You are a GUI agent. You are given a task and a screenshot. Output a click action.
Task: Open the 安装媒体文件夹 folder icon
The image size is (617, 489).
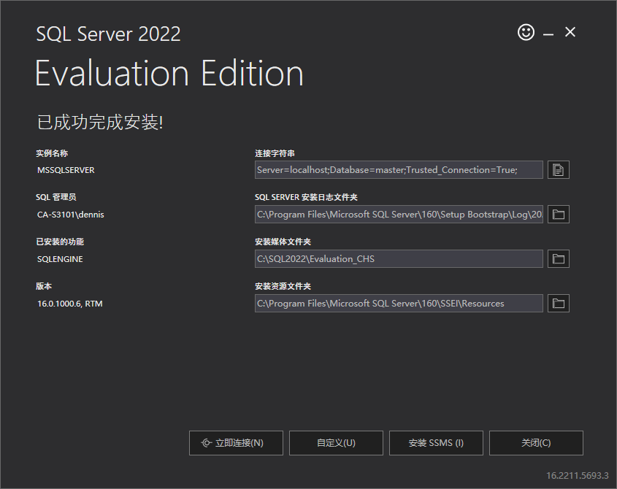558,259
